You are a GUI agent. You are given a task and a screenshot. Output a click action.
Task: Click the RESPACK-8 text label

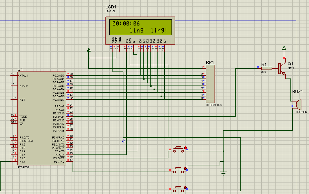pyautogui.click(x=214, y=105)
